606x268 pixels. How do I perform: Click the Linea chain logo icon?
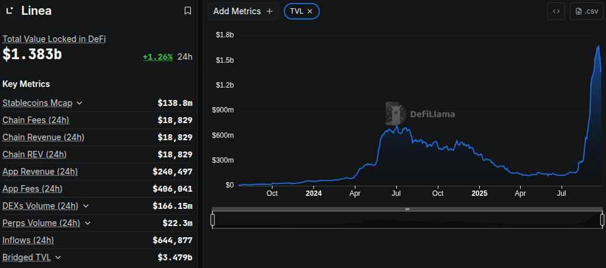click(9, 11)
